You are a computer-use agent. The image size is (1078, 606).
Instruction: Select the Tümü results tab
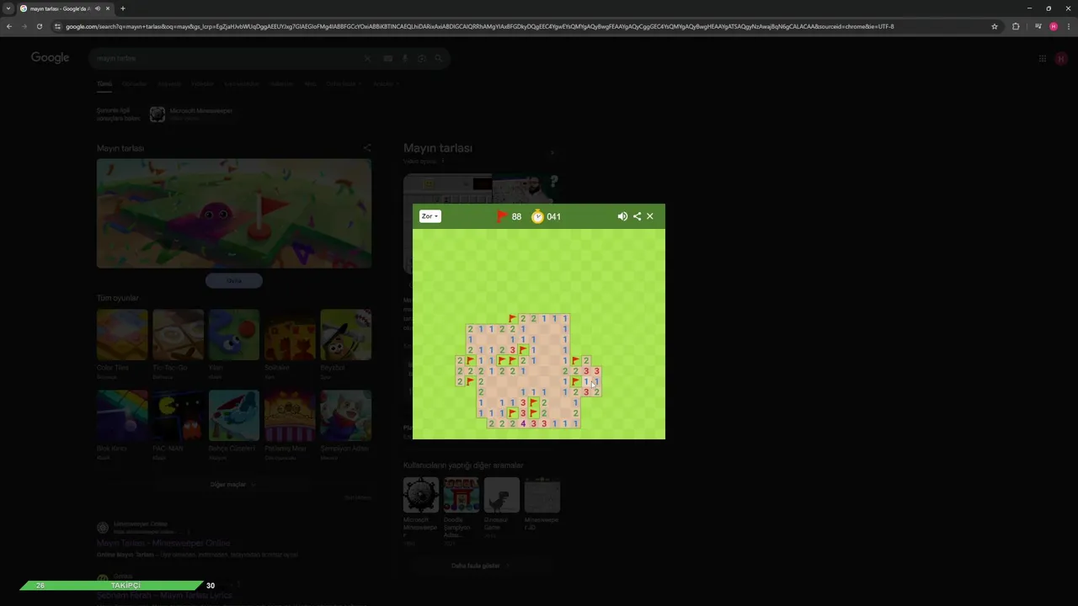104,84
